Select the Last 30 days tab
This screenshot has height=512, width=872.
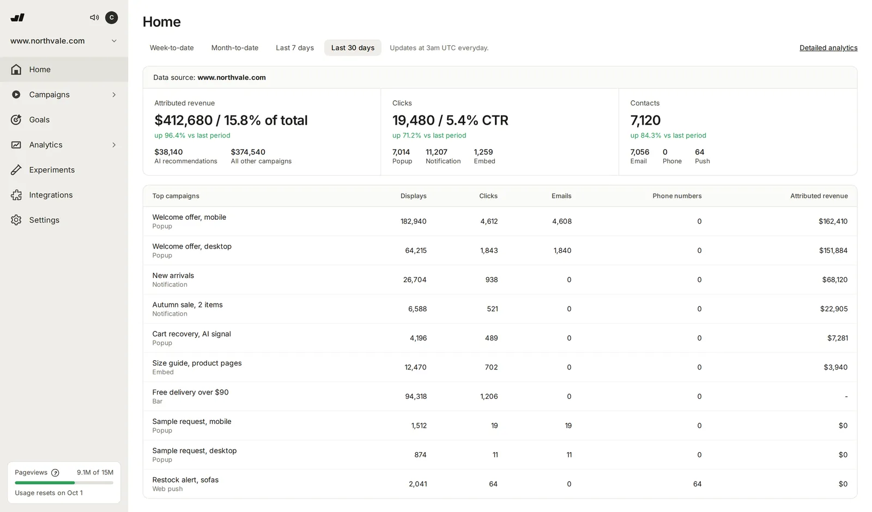click(353, 48)
